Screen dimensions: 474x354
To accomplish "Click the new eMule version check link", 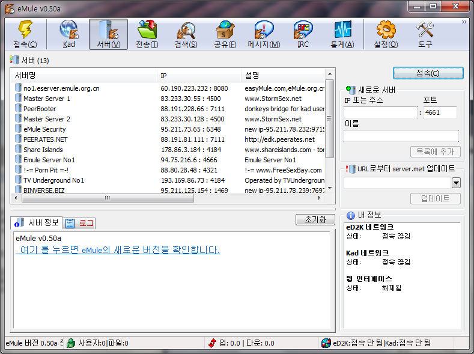I will [x=118, y=250].
